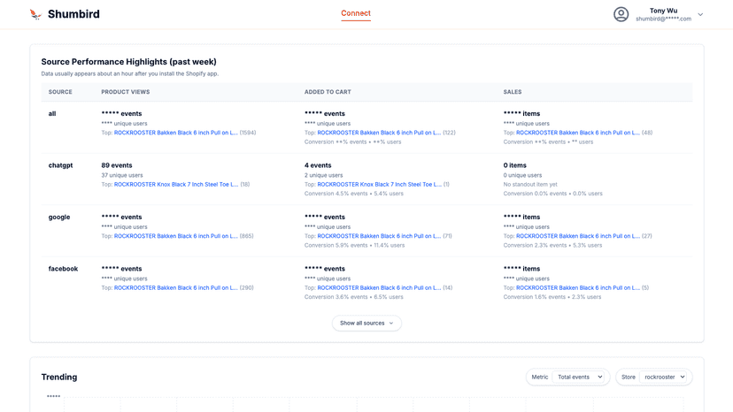
Task: Expand the Tony Wu account menu chevron
Action: point(700,14)
